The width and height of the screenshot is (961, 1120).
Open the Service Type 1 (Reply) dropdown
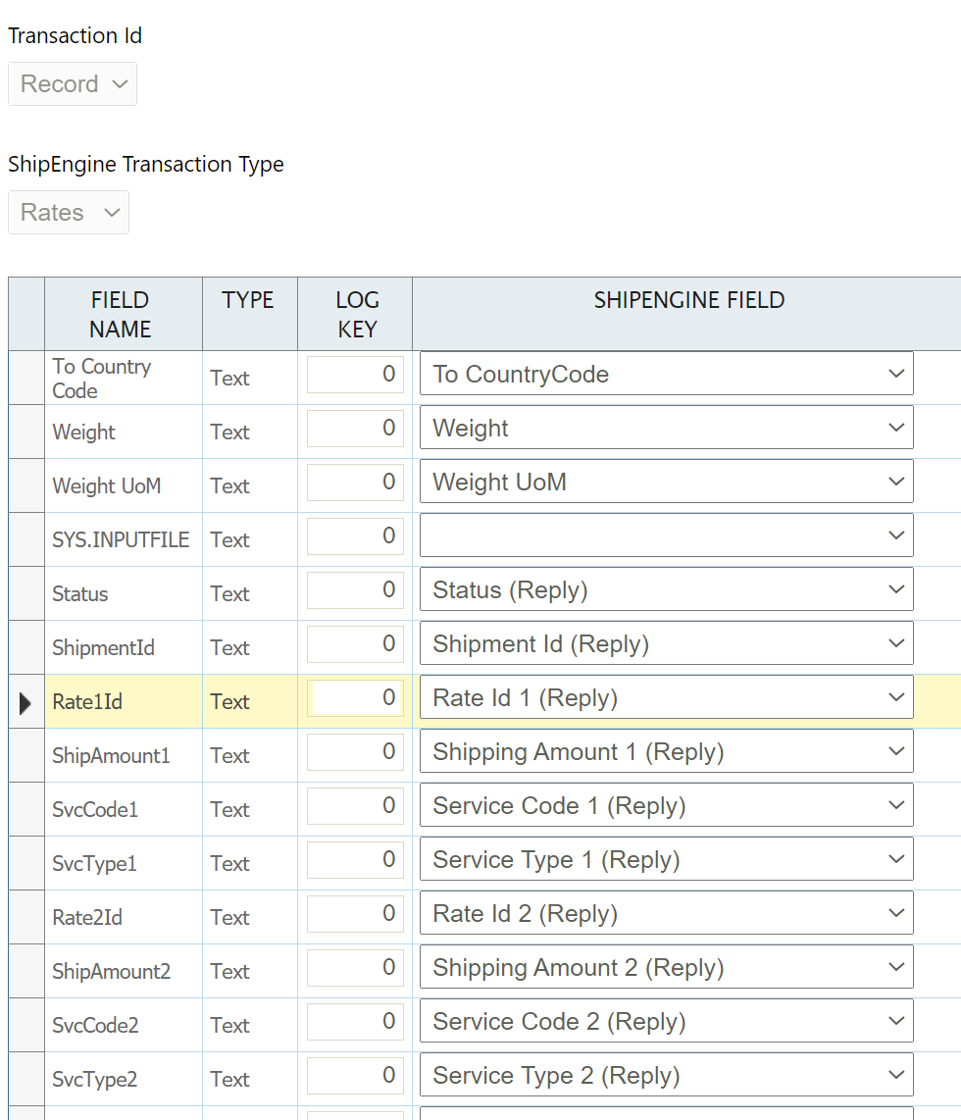tap(666, 859)
